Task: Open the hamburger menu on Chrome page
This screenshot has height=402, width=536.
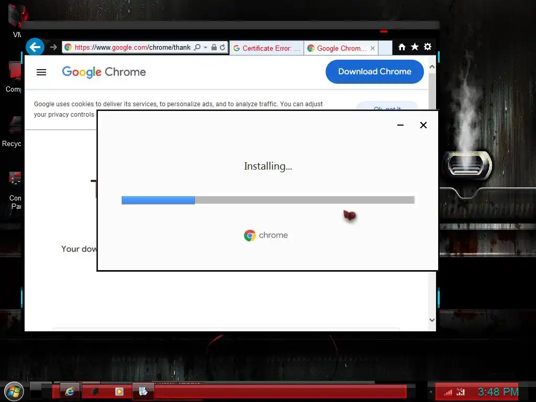Action: [41, 72]
